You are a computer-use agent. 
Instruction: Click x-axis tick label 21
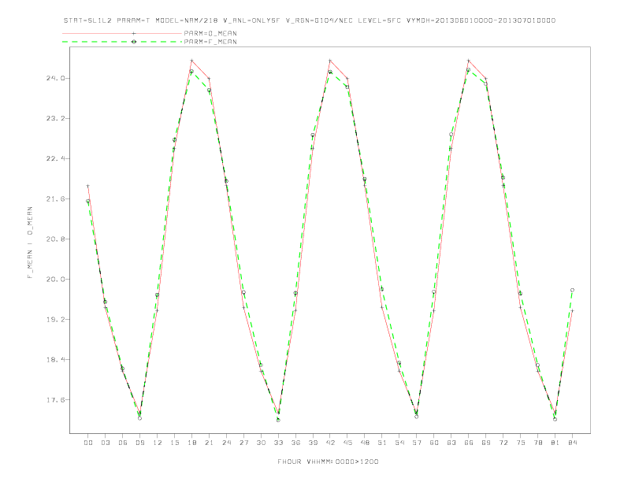pyautogui.click(x=209, y=443)
